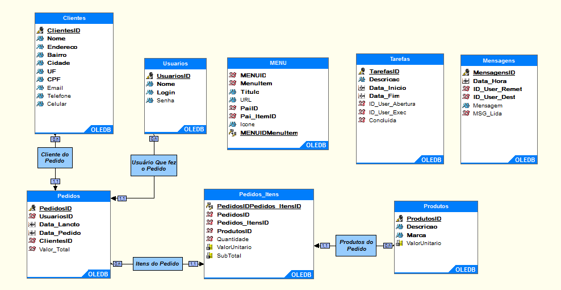Image resolution: width=561 pixels, height=290 pixels.
Task: Click the OLEDB tag on the Clientes table
Action: 101,130
